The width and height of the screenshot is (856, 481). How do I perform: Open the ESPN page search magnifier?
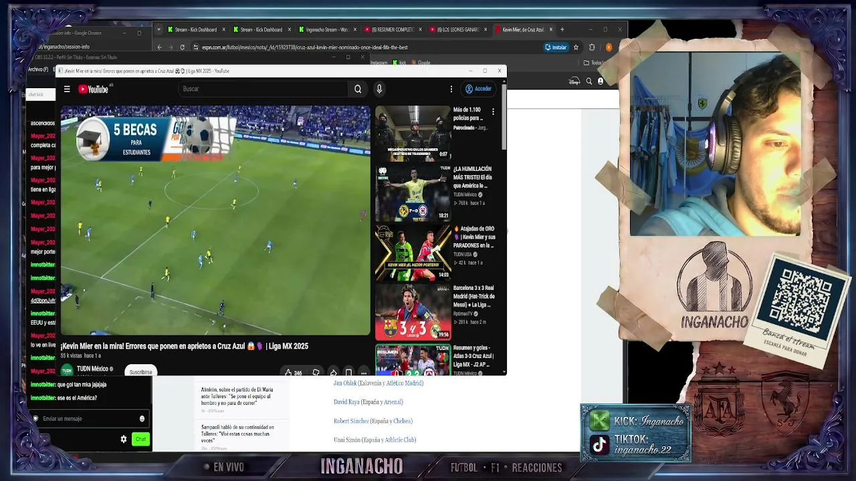pos(589,82)
